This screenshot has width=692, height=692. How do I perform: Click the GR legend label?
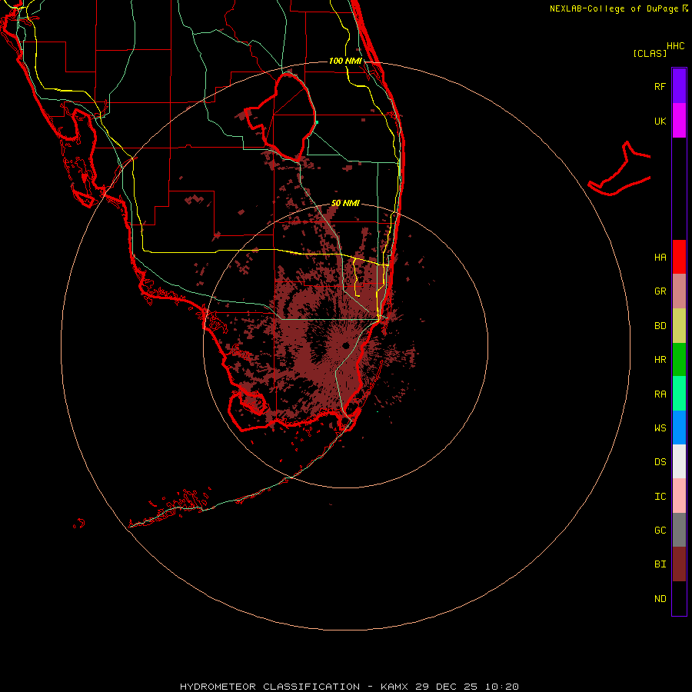point(660,291)
